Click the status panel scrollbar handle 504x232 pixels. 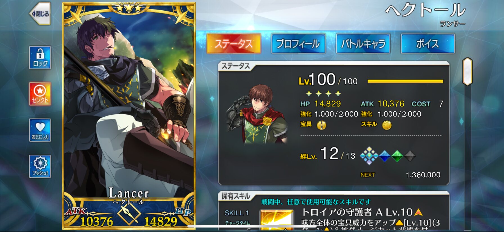[x=467, y=71]
